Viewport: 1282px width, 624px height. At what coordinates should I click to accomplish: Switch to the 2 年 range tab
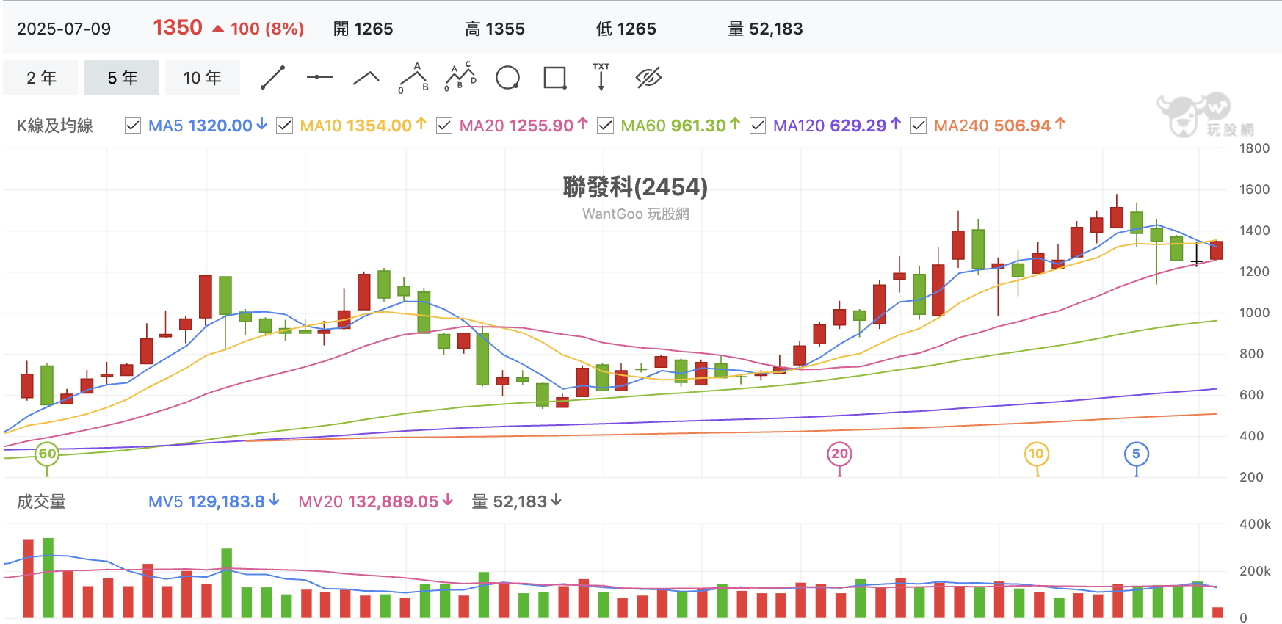(x=41, y=78)
